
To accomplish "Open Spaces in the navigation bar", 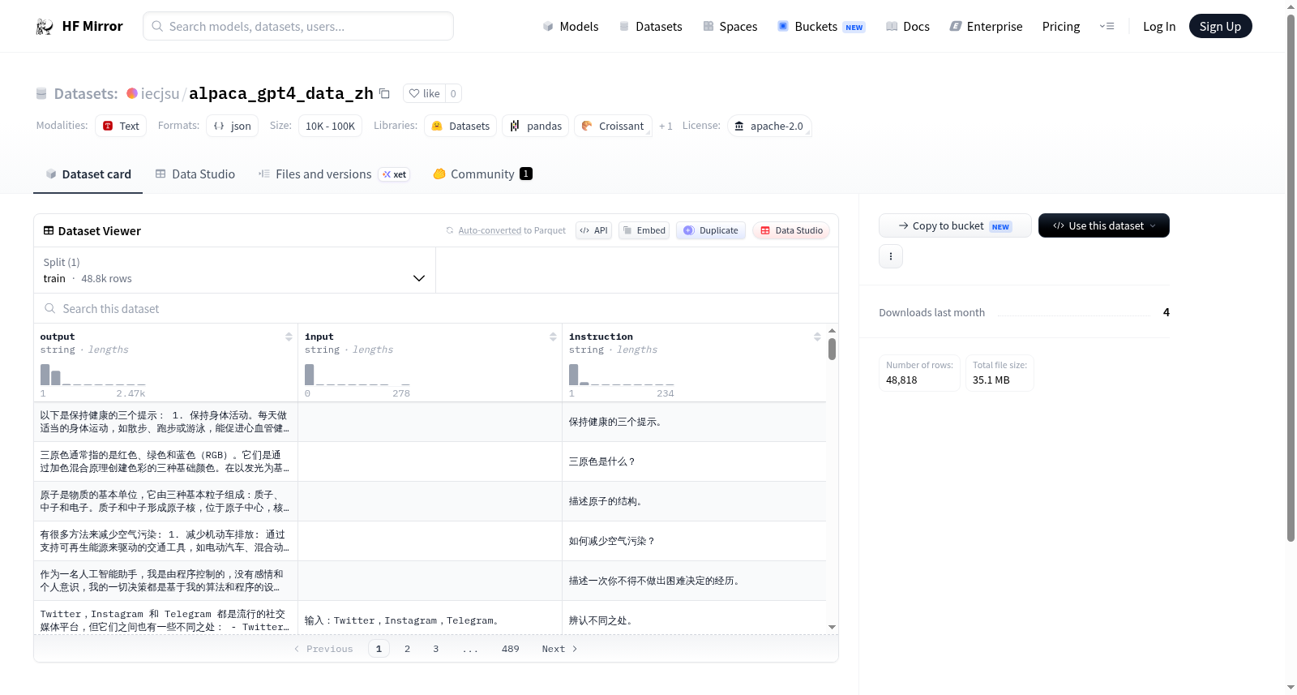I will pyautogui.click(x=730, y=27).
